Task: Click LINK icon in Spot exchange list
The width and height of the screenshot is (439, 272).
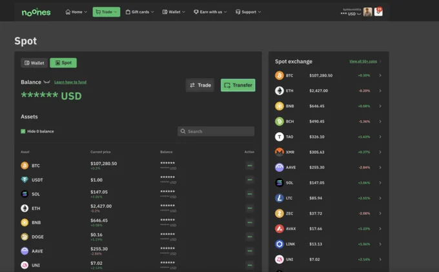Action: tap(279, 244)
